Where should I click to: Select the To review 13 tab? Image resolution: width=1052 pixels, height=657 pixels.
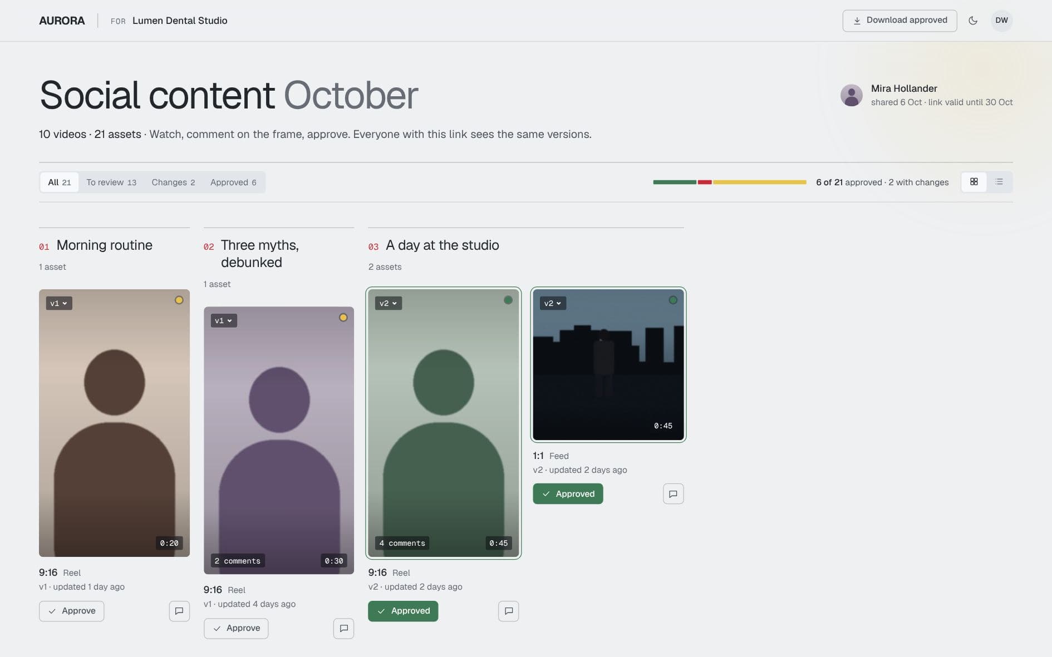111,182
